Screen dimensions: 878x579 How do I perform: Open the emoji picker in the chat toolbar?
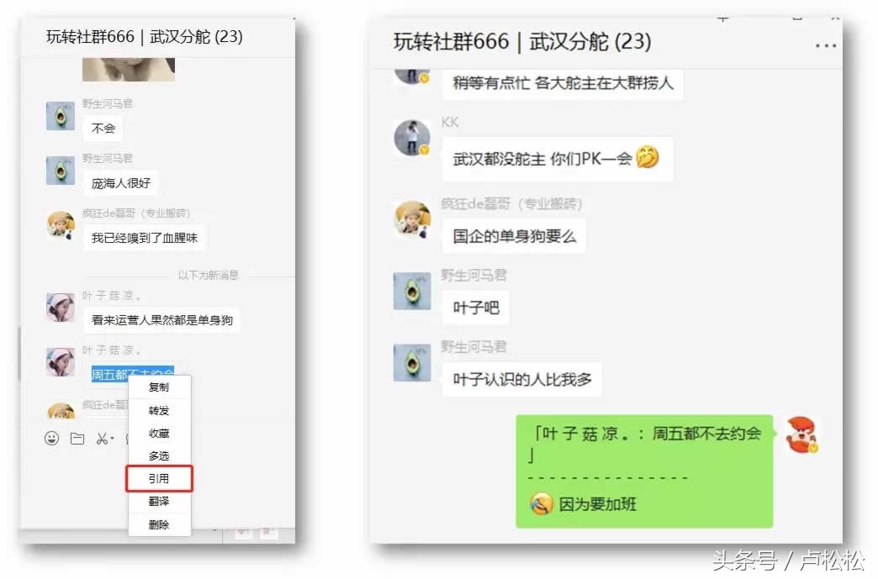click(50, 438)
